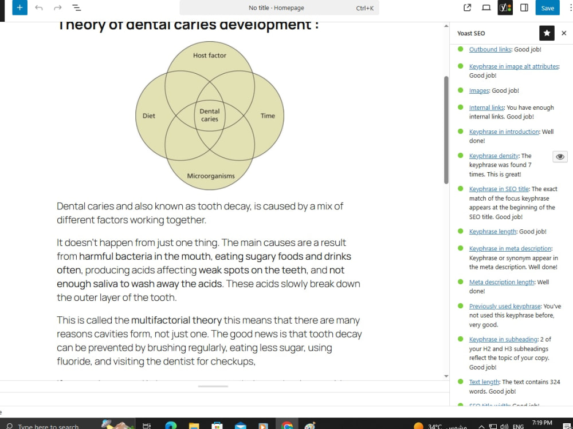Open the editor options three-dot menu
The width and height of the screenshot is (573, 429).
(571, 7)
